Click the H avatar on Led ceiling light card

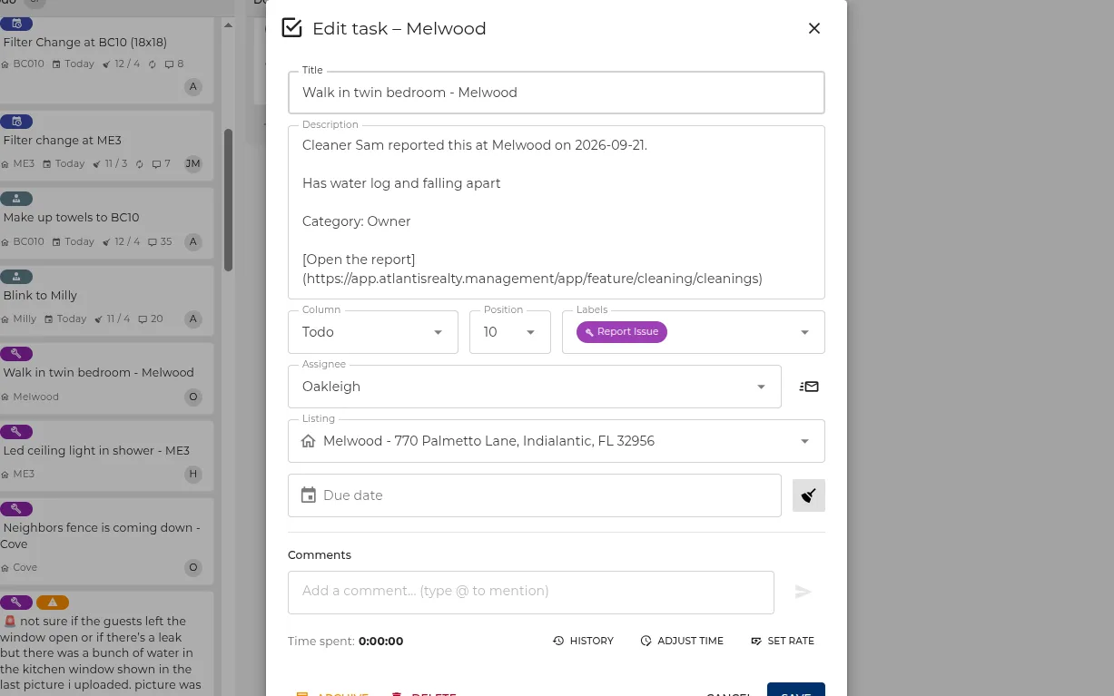(192, 474)
